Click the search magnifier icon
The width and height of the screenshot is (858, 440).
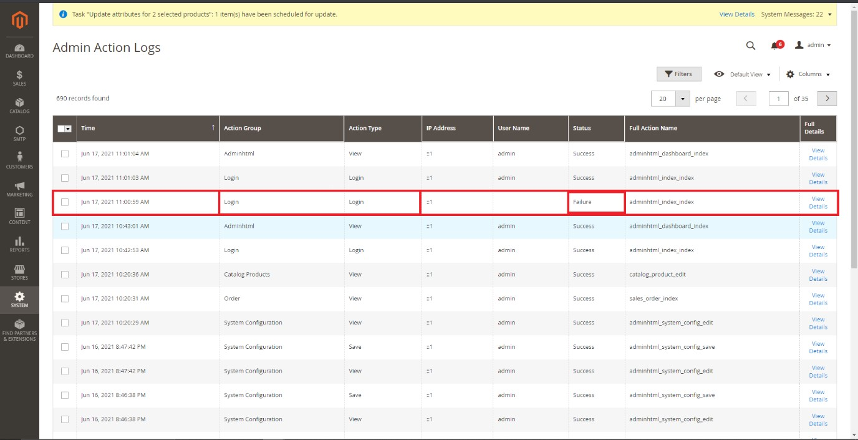[751, 46]
